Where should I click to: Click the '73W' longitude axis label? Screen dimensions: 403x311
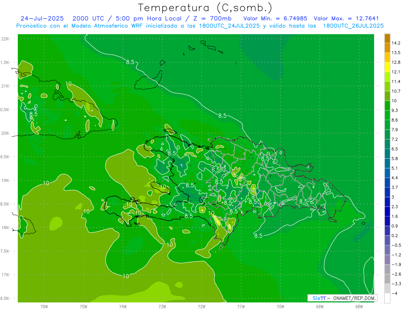(x=162, y=307)
